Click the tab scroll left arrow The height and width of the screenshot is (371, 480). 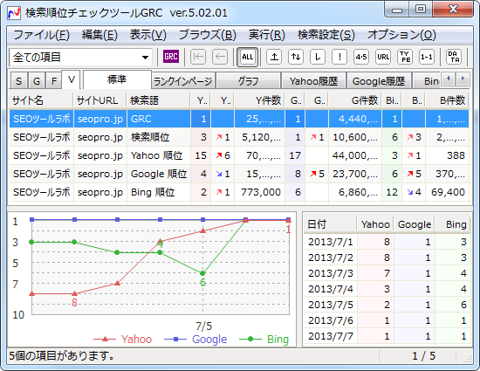coord(449,79)
